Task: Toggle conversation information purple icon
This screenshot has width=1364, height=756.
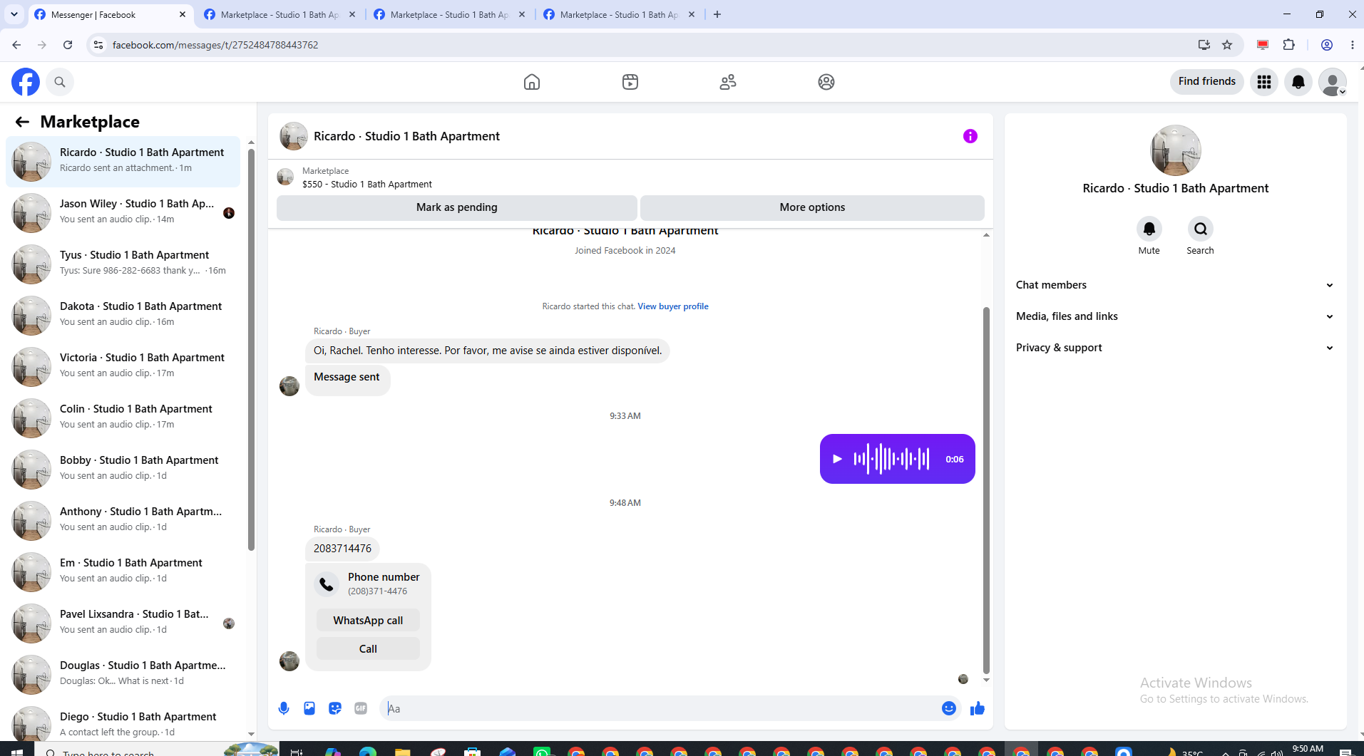Action: point(970,136)
